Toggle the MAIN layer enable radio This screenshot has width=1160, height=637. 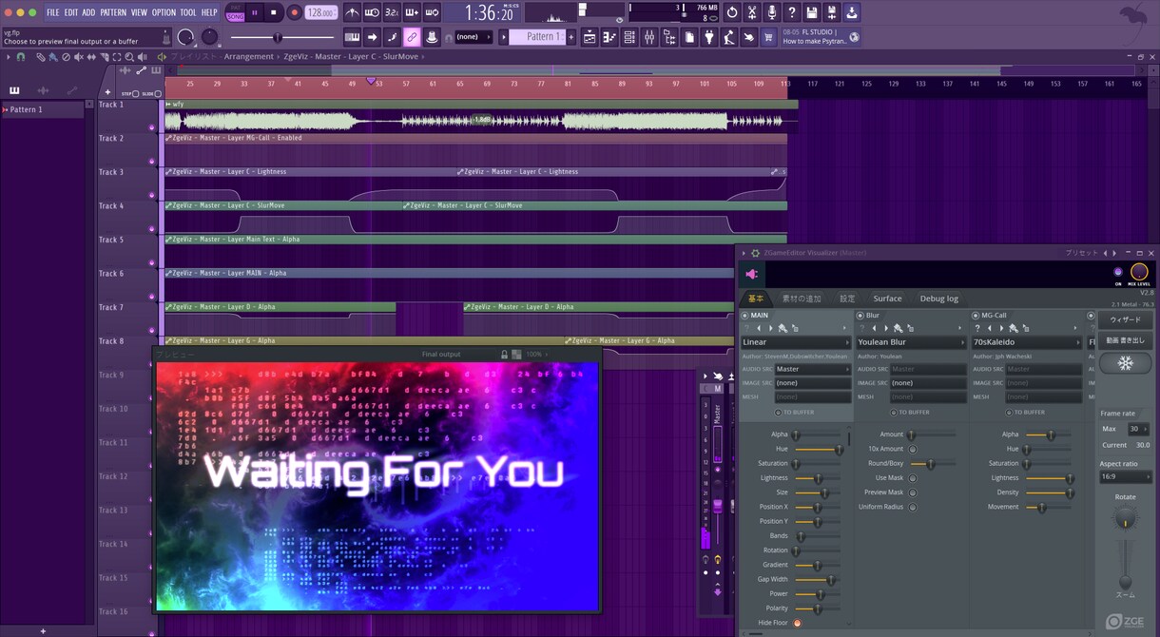click(745, 315)
